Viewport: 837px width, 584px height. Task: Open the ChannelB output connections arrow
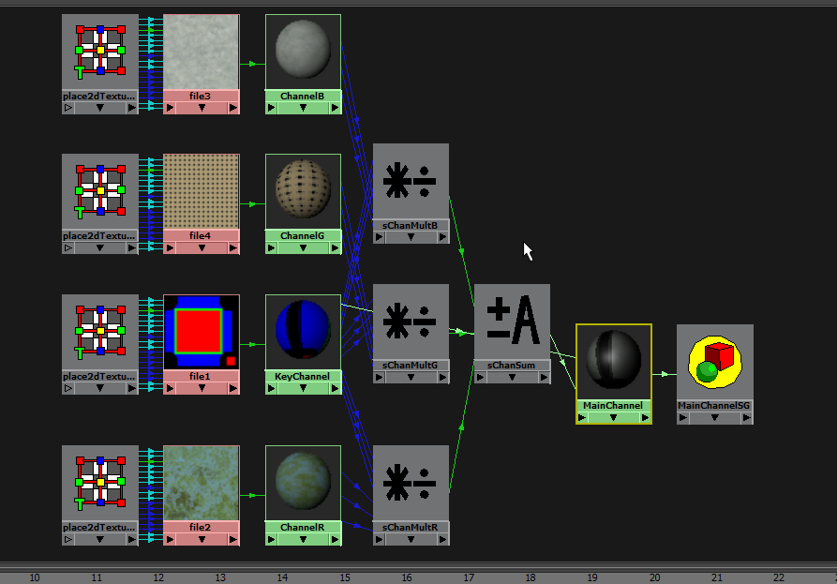pyautogui.click(x=335, y=108)
